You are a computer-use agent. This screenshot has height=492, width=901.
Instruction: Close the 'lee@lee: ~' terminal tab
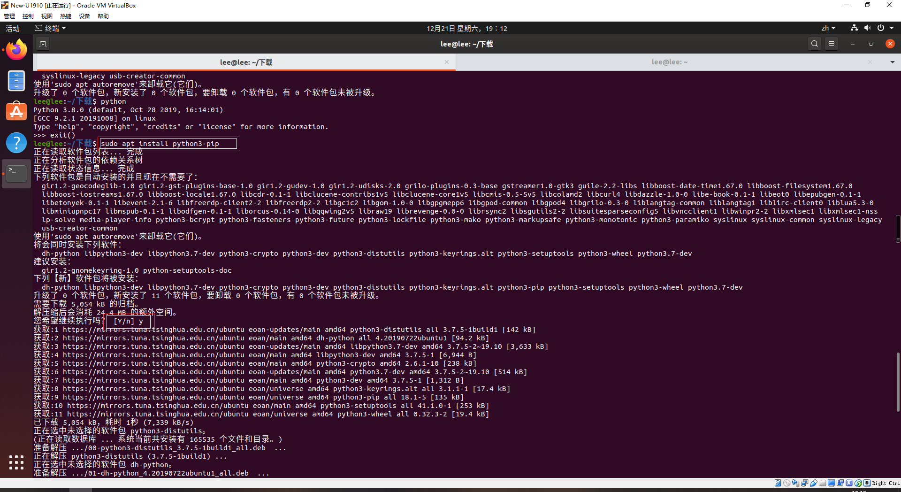pyautogui.click(x=870, y=62)
